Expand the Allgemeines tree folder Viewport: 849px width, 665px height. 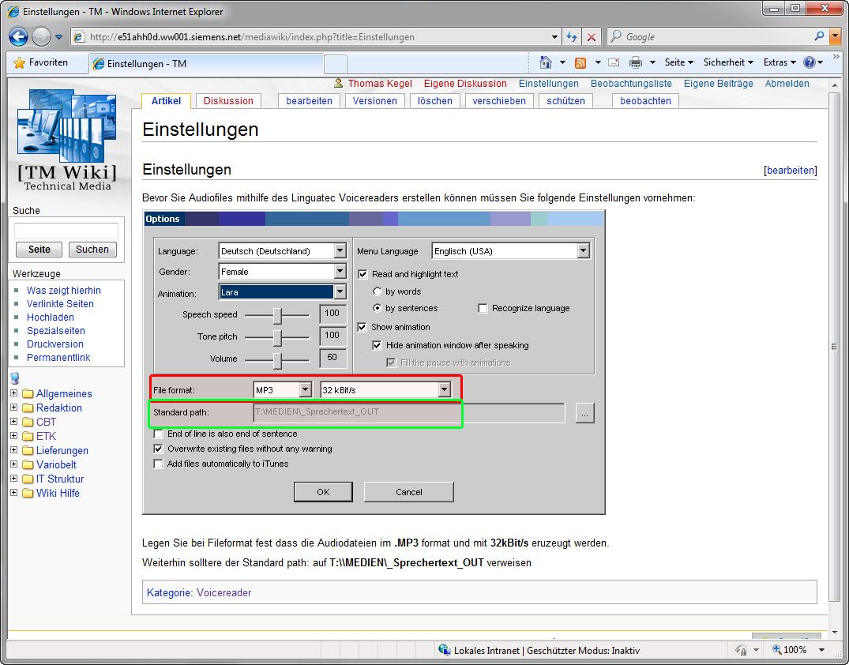click(x=13, y=393)
